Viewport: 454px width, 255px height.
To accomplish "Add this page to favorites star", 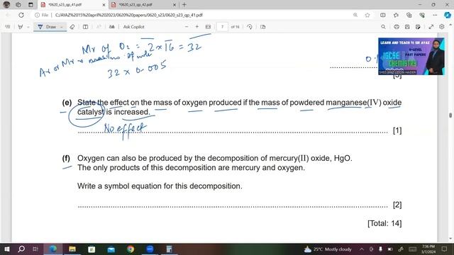I will [x=367, y=15].
